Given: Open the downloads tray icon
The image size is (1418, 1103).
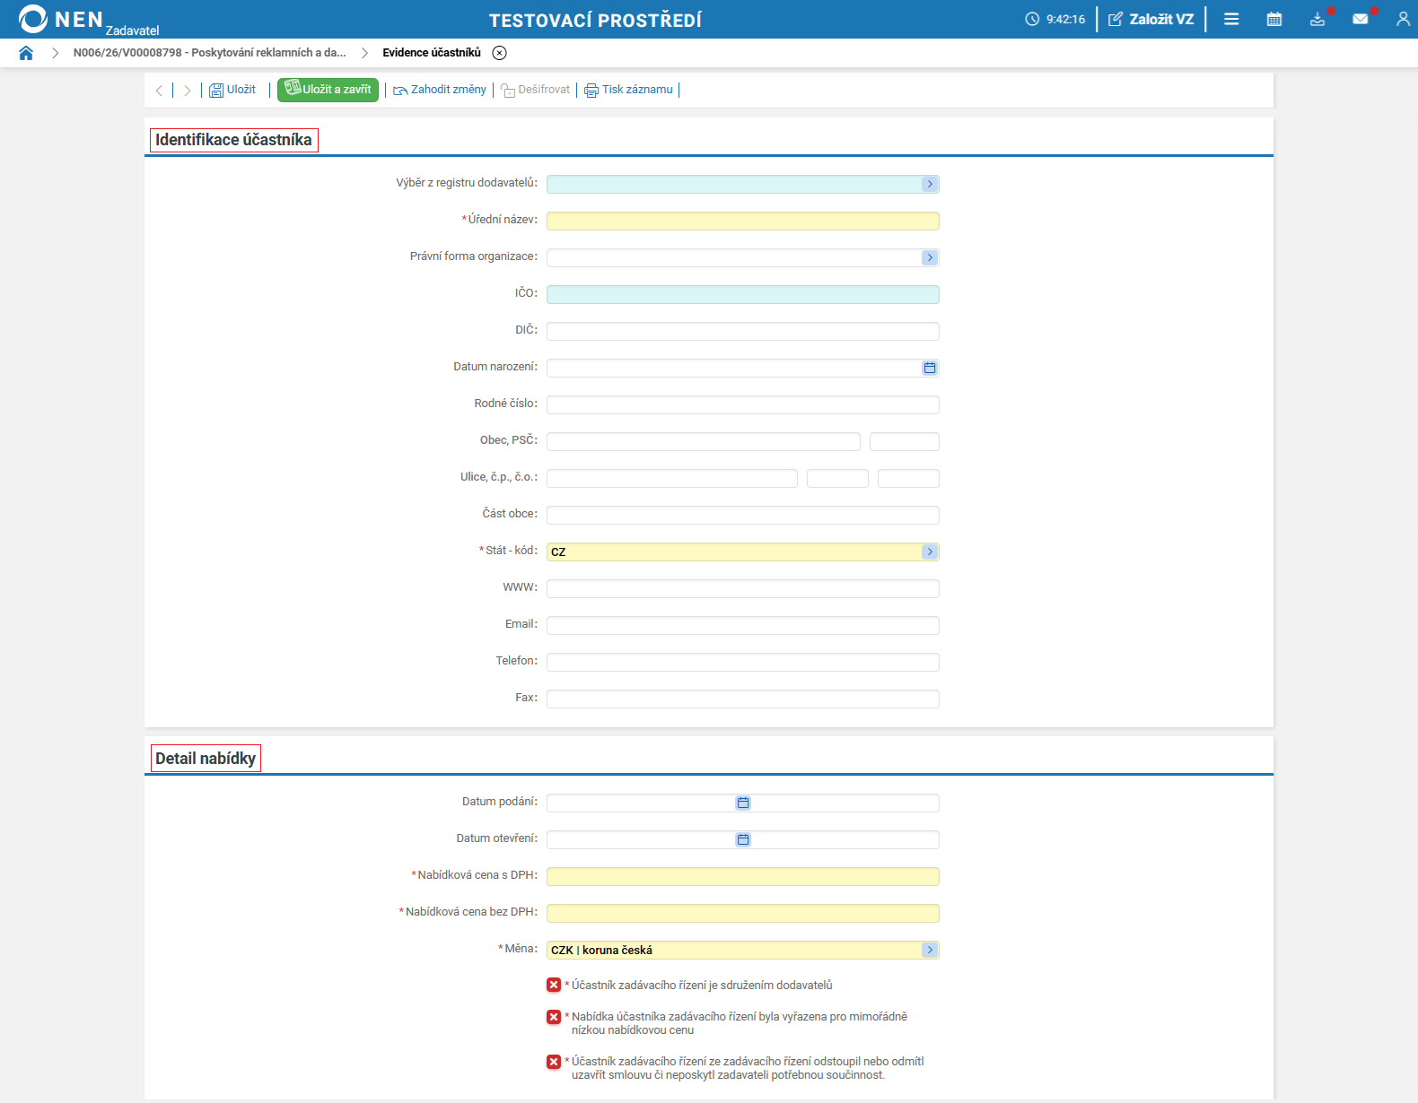Looking at the screenshot, I should point(1317,19).
